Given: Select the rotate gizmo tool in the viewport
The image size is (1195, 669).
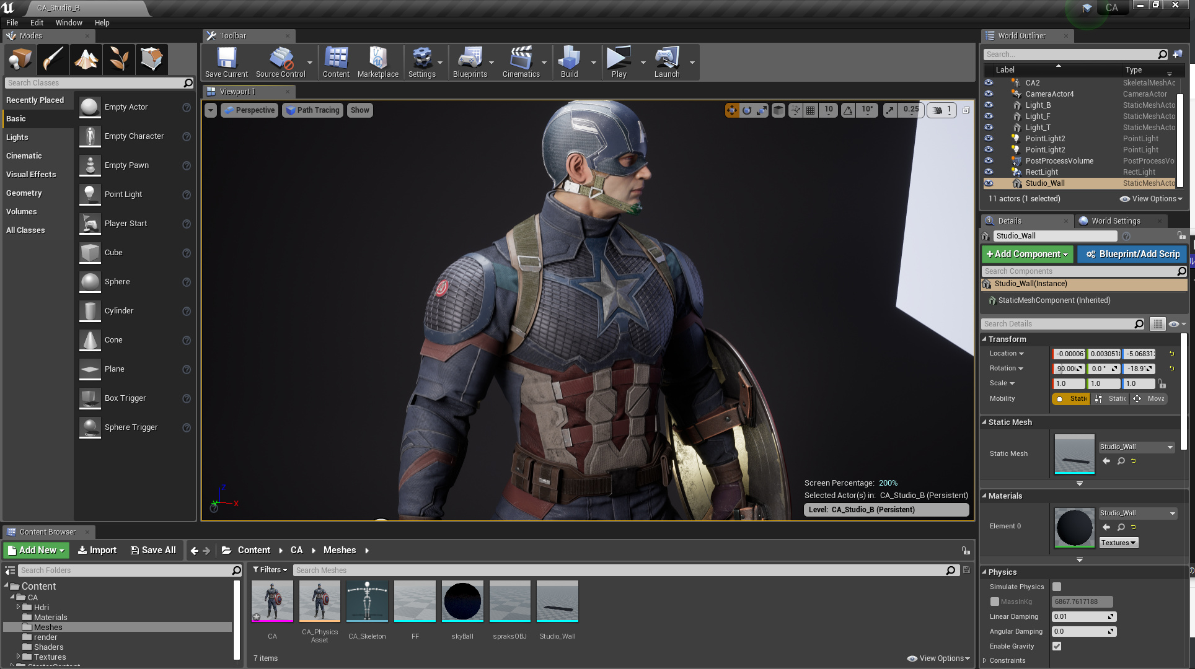Looking at the screenshot, I should [747, 110].
